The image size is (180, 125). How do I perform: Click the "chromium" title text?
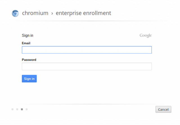(x=35, y=13)
